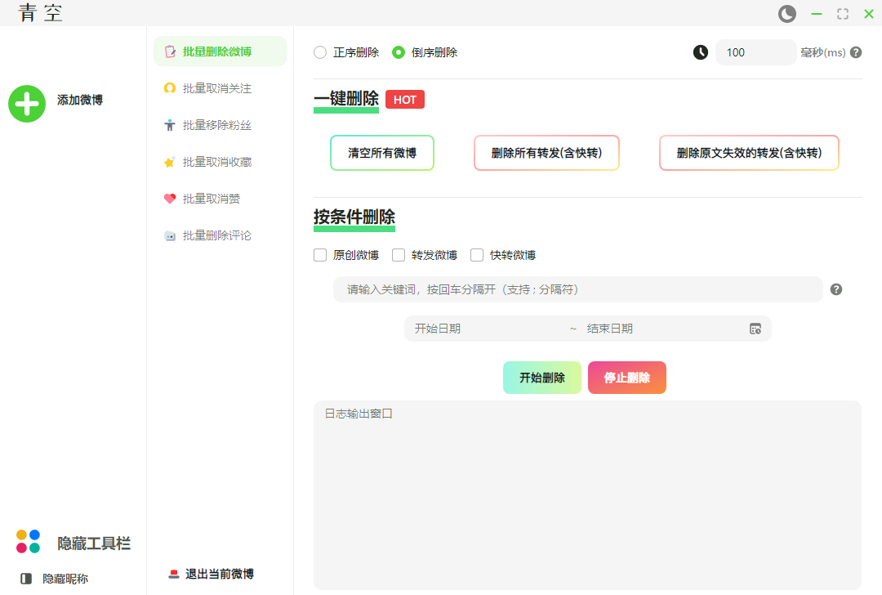
Task: Check the 原创微博 checkbox
Action: [x=320, y=255]
